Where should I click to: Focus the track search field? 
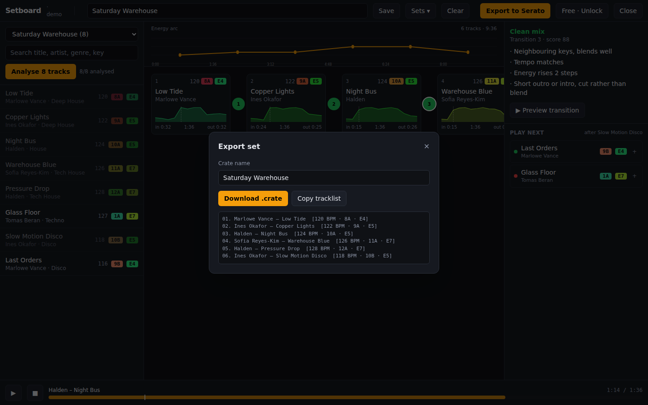(72, 53)
